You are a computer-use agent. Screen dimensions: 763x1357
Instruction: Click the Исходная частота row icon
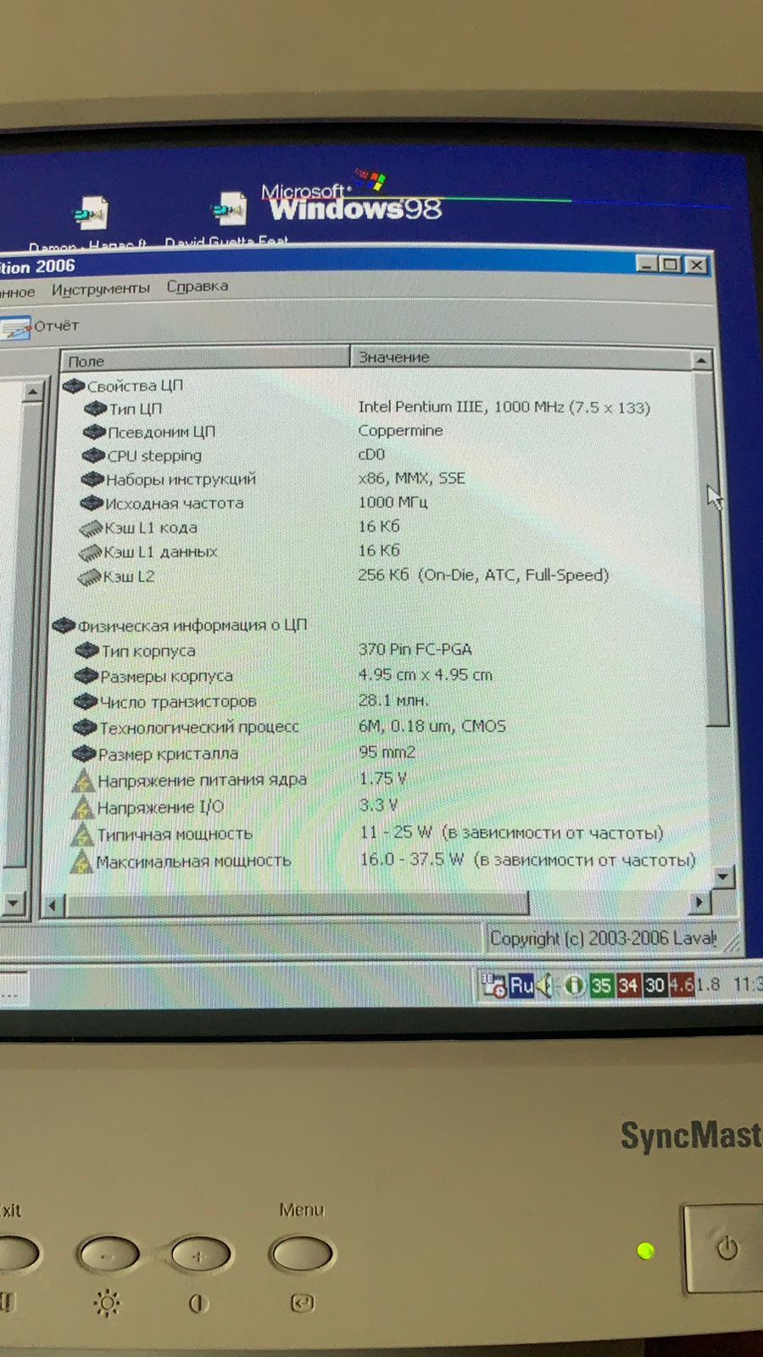tap(91, 503)
